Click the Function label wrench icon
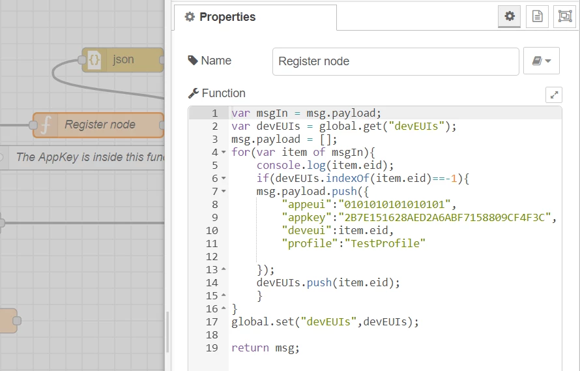Viewport: 580px width, 371px height. (x=194, y=93)
